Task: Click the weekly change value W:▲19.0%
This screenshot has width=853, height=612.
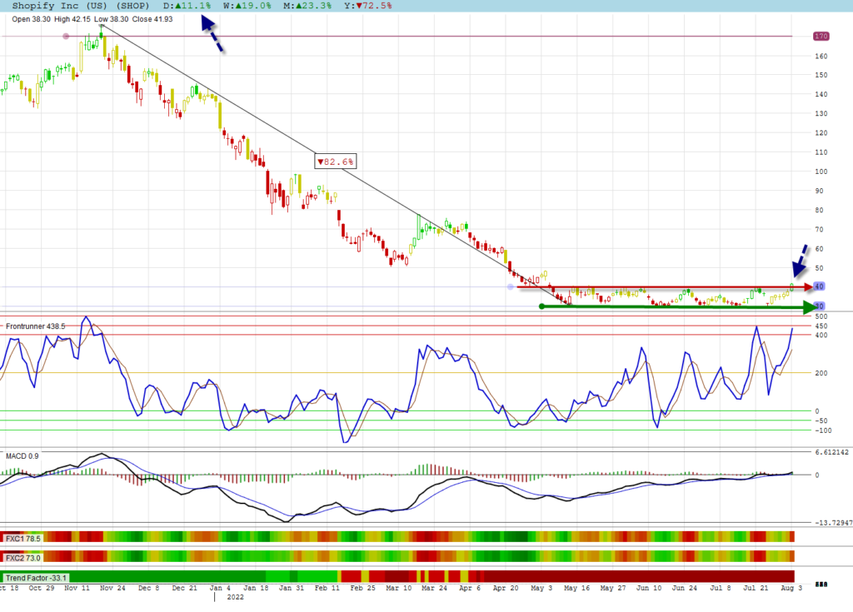Action: [x=247, y=6]
